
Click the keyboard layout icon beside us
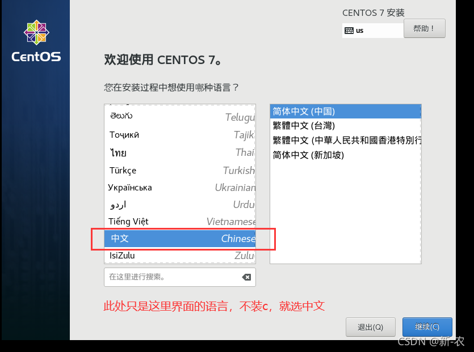[x=349, y=31]
